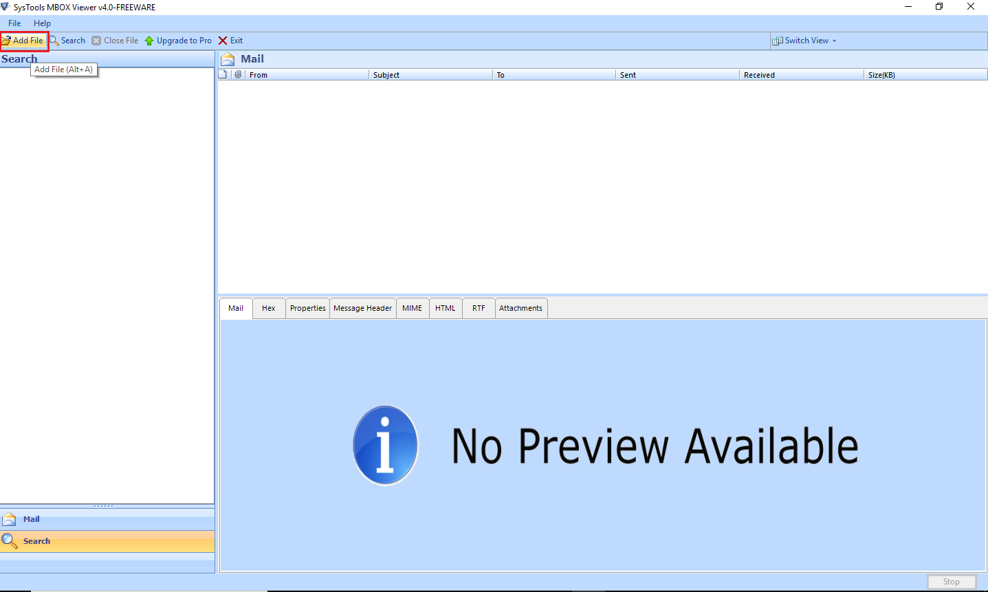The width and height of the screenshot is (988, 592).
Task: Switch to the Hex tab
Action: pos(268,308)
